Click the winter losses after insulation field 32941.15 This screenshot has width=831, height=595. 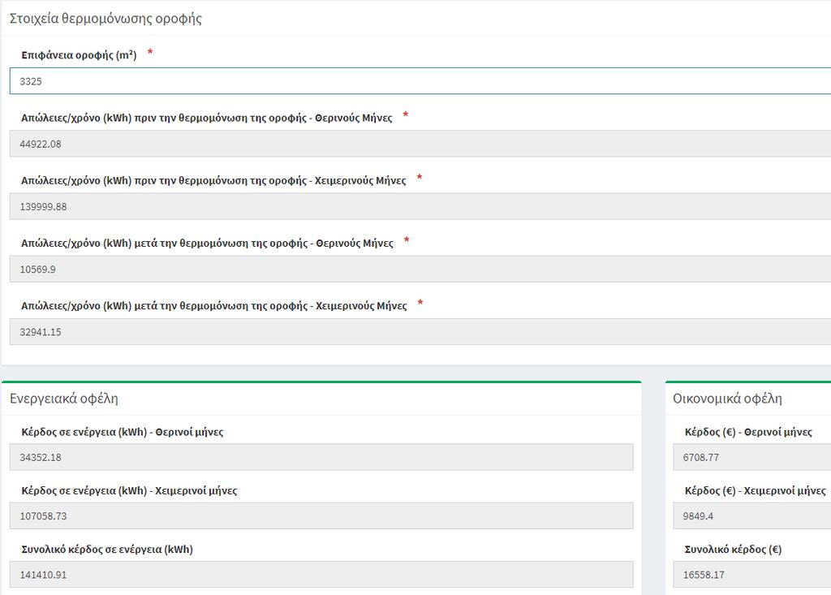pos(420,331)
